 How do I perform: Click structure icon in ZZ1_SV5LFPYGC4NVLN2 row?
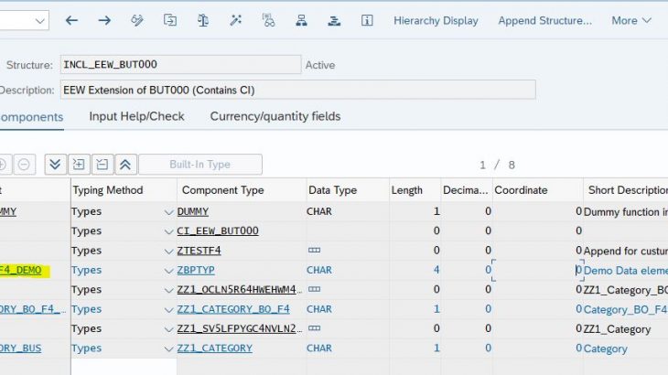[314, 328]
